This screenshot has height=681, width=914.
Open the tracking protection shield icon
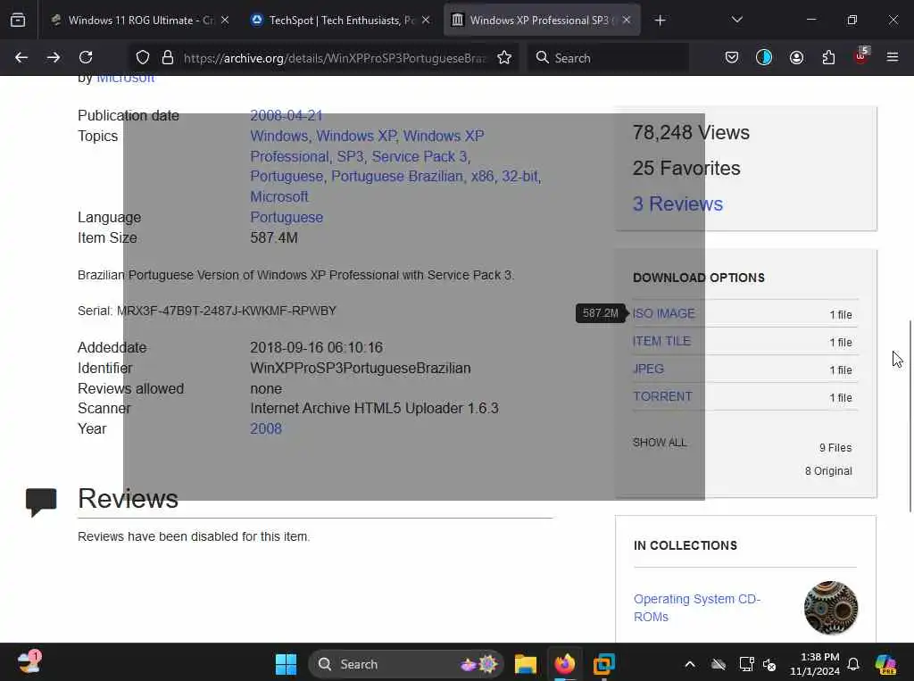tap(143, 58)
